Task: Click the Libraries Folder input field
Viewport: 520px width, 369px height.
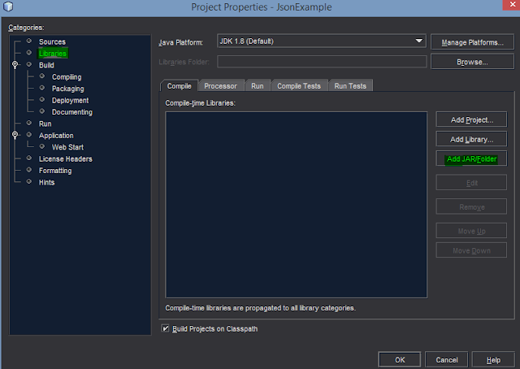Action: pyautogui.click(x=322, y=62)
